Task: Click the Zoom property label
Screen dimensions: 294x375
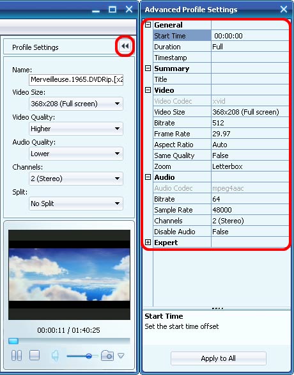Action: click(162, 166)
